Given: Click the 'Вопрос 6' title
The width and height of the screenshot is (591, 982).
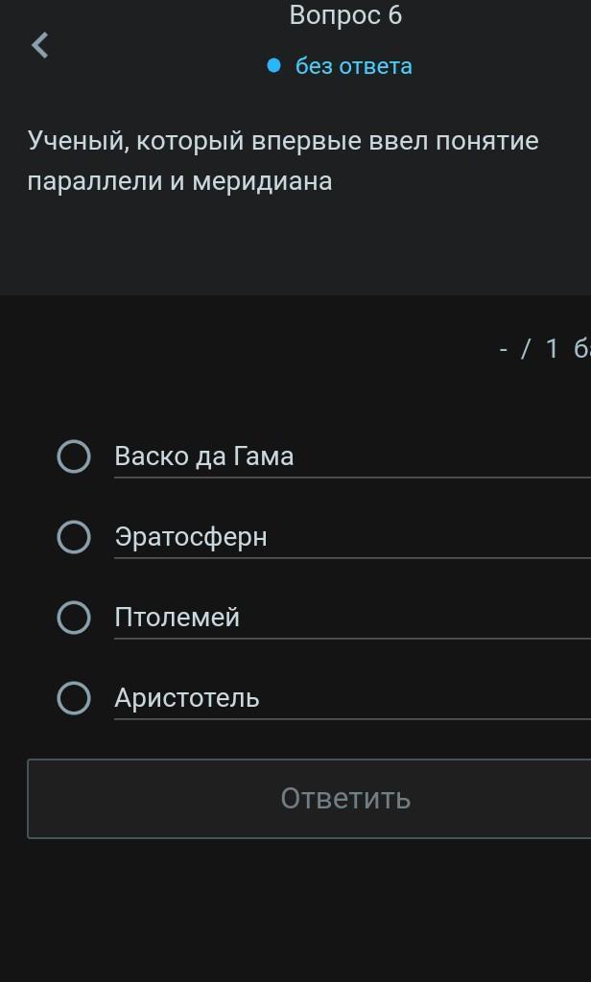Looking at the screenshot, I should [x=344, y=15].
